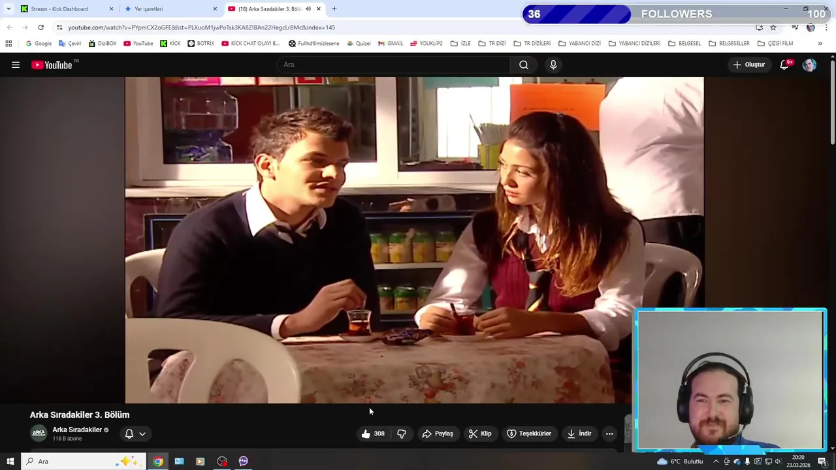
Task: Expand the TR DİZİ bookmark folder
Action: (492, 44)
